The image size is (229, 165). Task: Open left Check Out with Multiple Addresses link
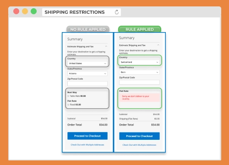[87, 145]
